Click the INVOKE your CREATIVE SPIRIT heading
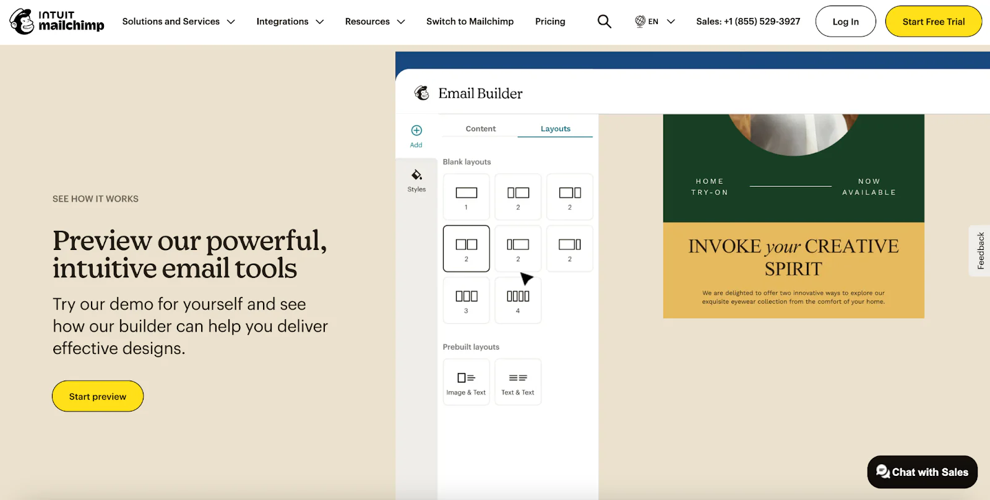 point(794,257)
